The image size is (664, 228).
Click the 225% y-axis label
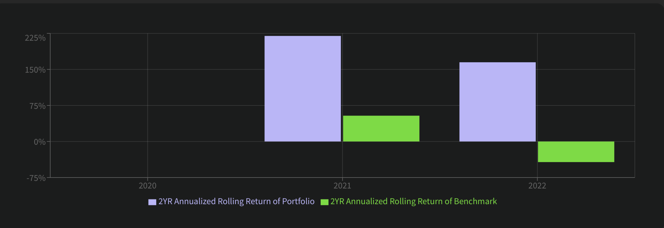tap(35, 38)
